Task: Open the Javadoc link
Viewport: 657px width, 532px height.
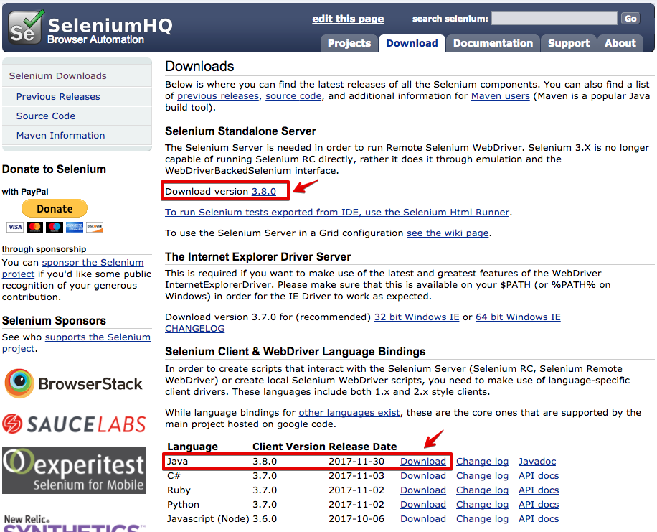Action: click(x=537, y=462)
